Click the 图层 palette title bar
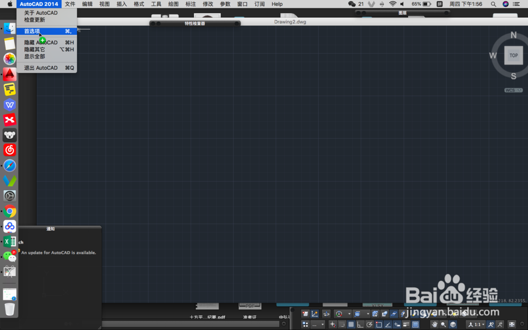Image resolution: width=528 pixels, height=330 pixels. click(x=402, y=13)
